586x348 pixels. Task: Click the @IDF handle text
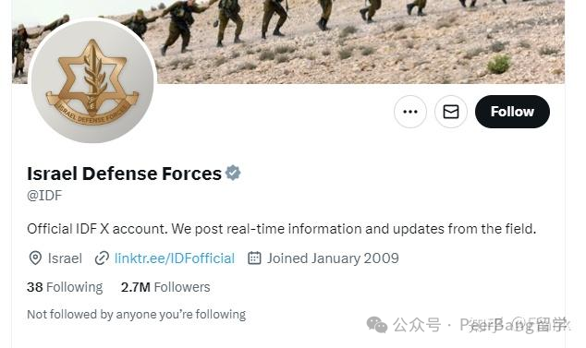click(x=44, y=196)
